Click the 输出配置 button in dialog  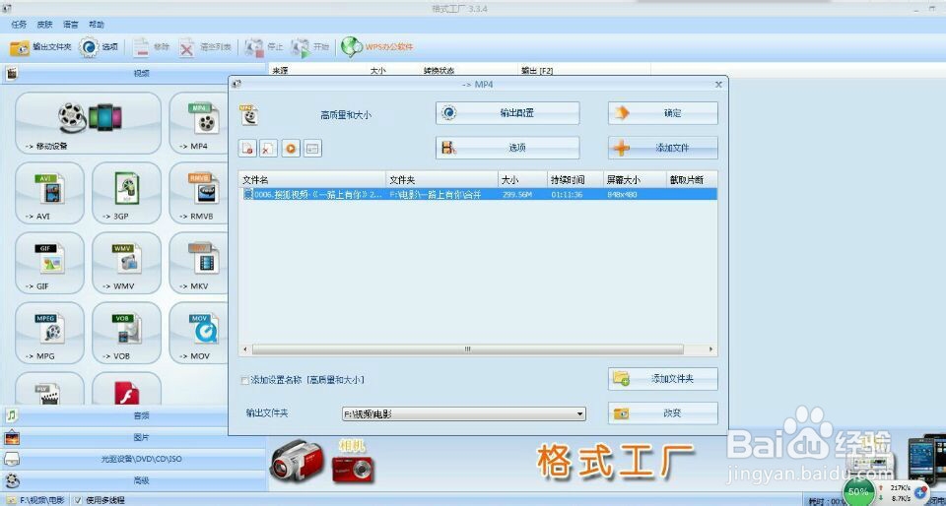tap(507, 113)
